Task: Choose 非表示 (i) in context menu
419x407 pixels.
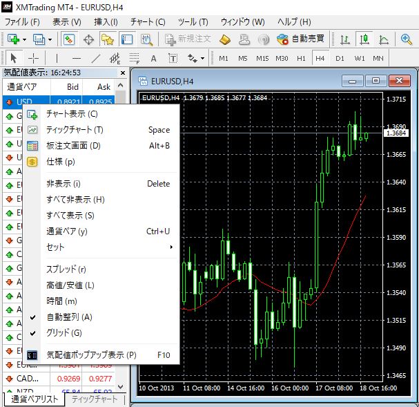Action: point(101,184)
